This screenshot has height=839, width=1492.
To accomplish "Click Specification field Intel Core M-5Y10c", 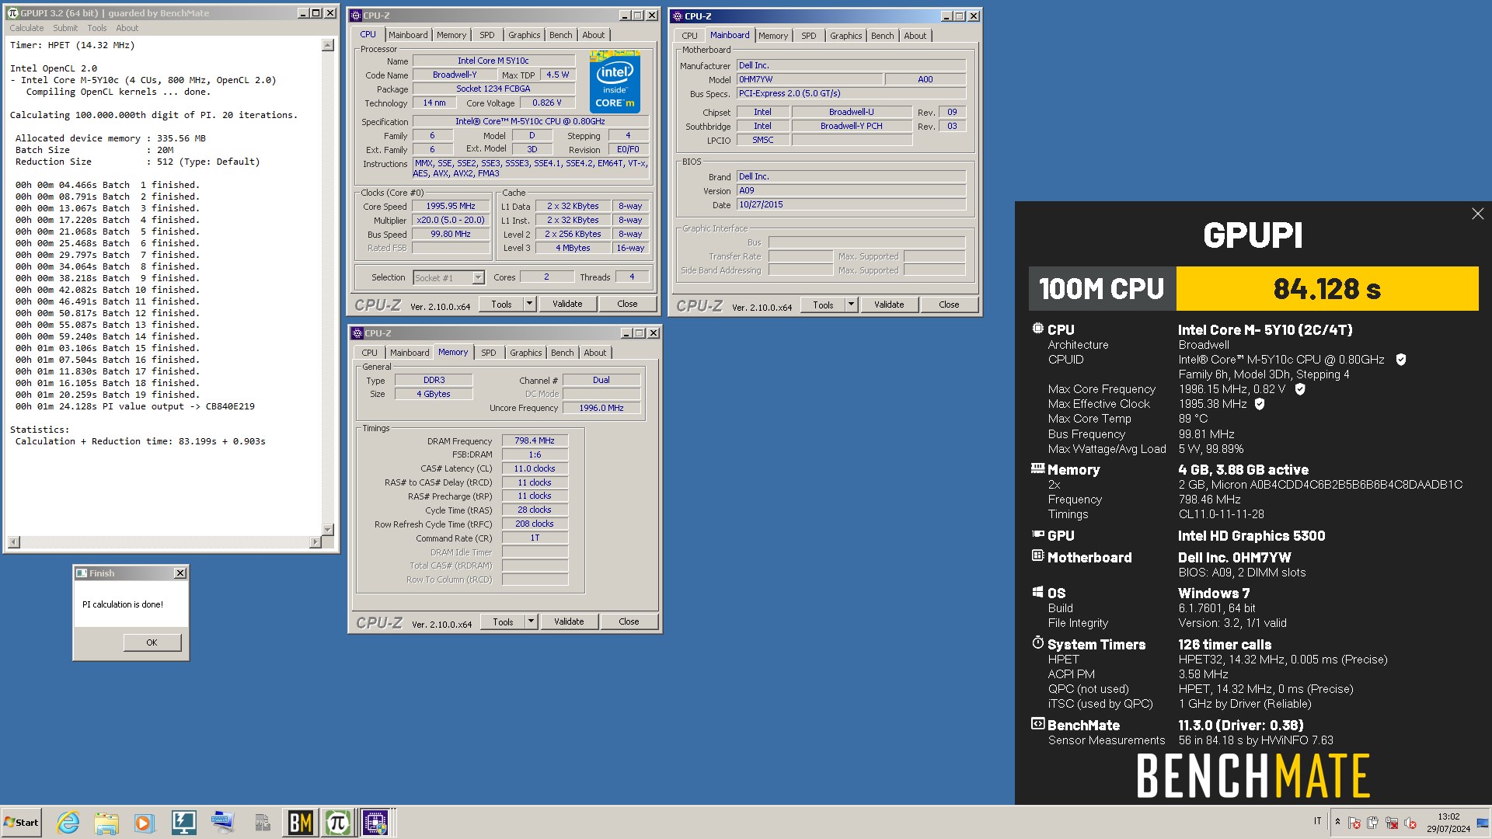I will click(530, 121).
